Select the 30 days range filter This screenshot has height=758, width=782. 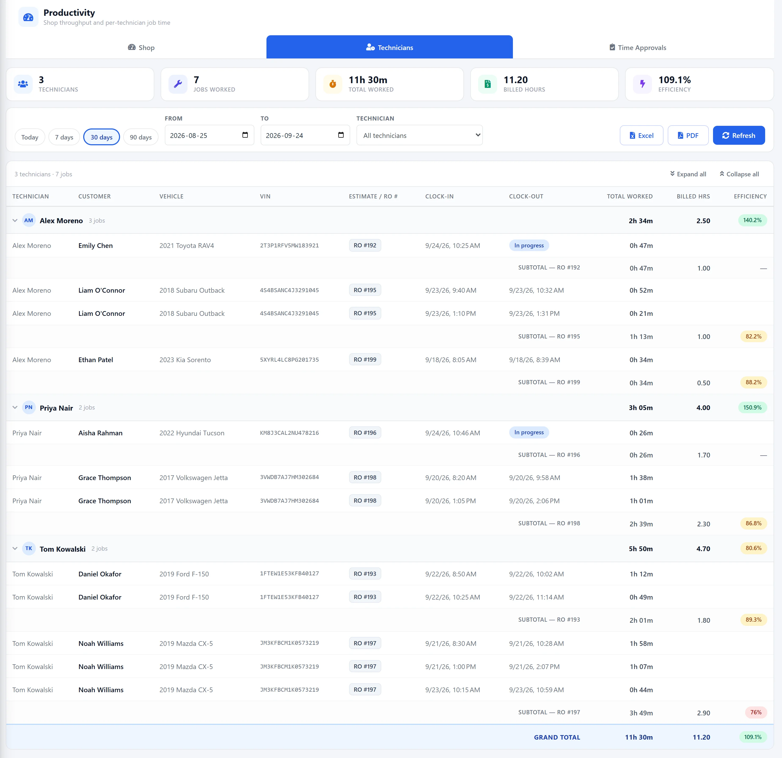[101, 137]
